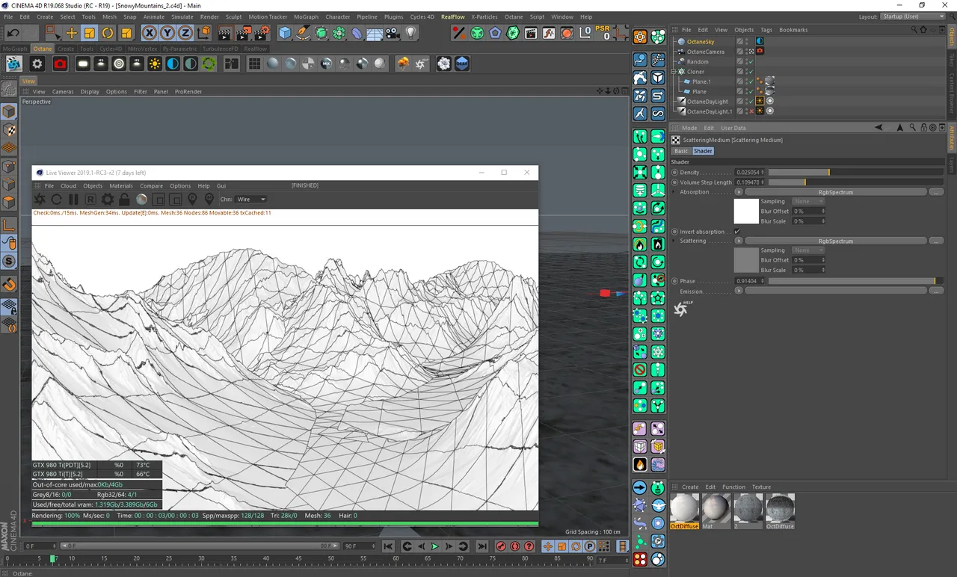Screen dimensions: 957x577
Task: Click the Undo arrow icon
Action: pyautogui.click(x=13, y=33)
